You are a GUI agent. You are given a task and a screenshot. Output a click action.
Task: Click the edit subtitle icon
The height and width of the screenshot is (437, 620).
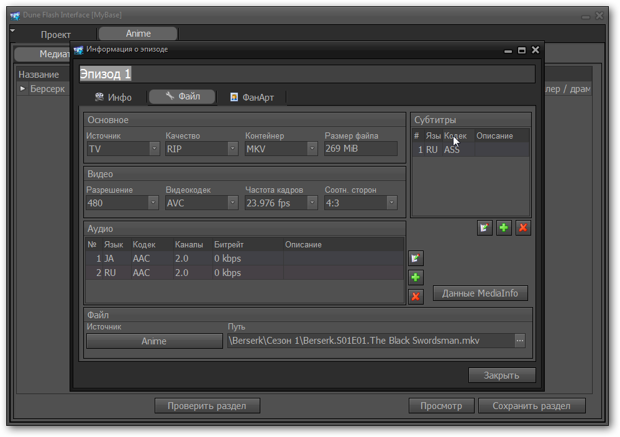tap(485, 228)
